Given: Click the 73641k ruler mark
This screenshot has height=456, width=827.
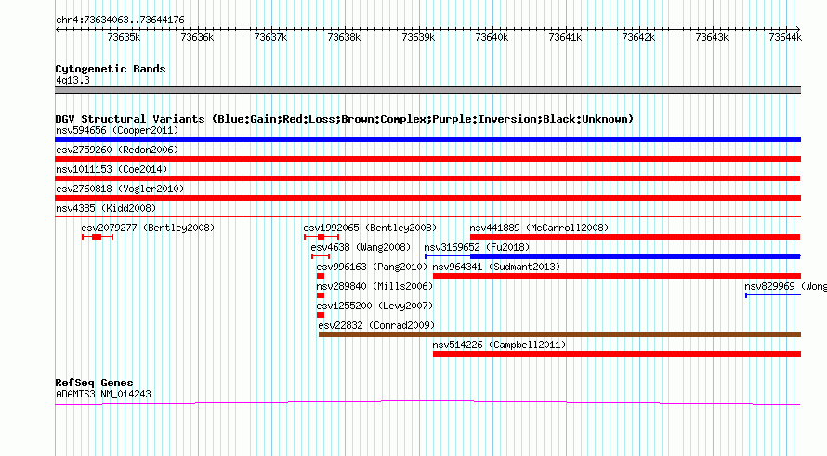Looking at the screenshot, I should pyautogui.click(x=565, y=37).
